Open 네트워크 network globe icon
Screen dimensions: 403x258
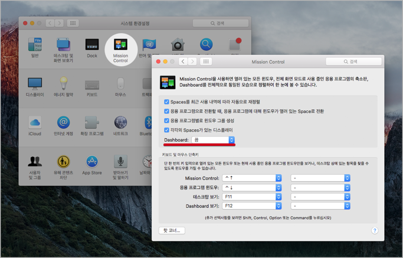(x=120, y=122)
